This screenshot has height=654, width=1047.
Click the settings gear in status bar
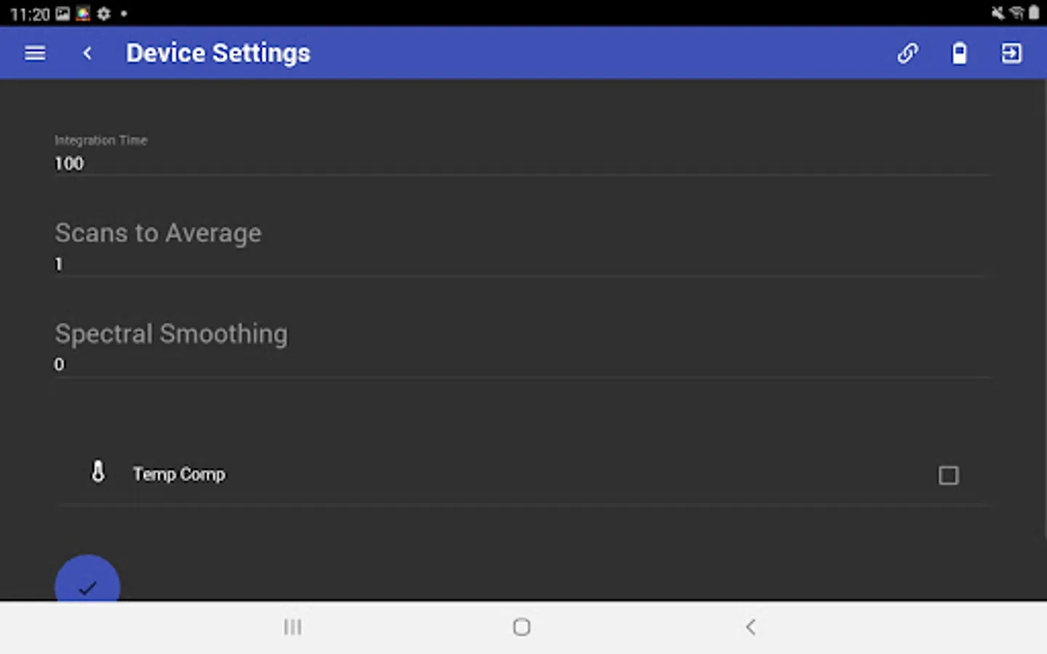pyautogui.click(x=104, y=14)
